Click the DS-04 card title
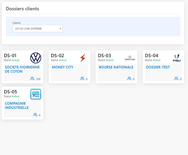The image size is (188, 155). pos(151,55)
